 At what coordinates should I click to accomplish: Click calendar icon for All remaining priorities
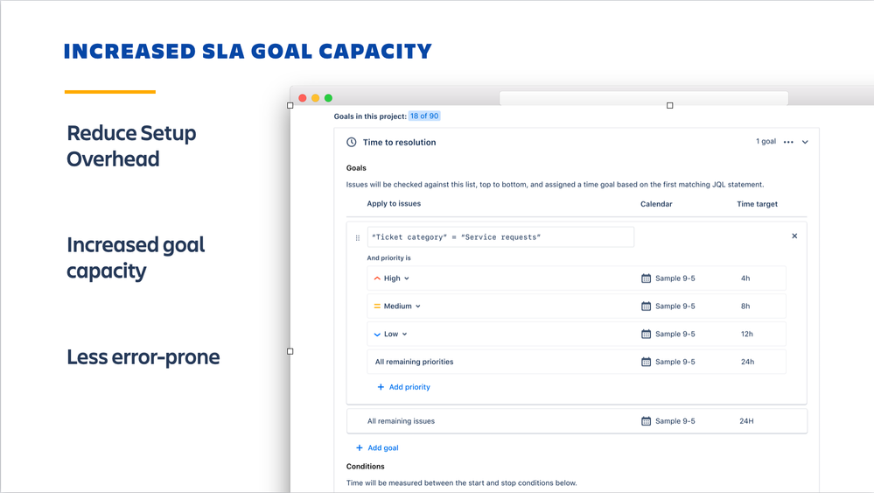[646, 362]
